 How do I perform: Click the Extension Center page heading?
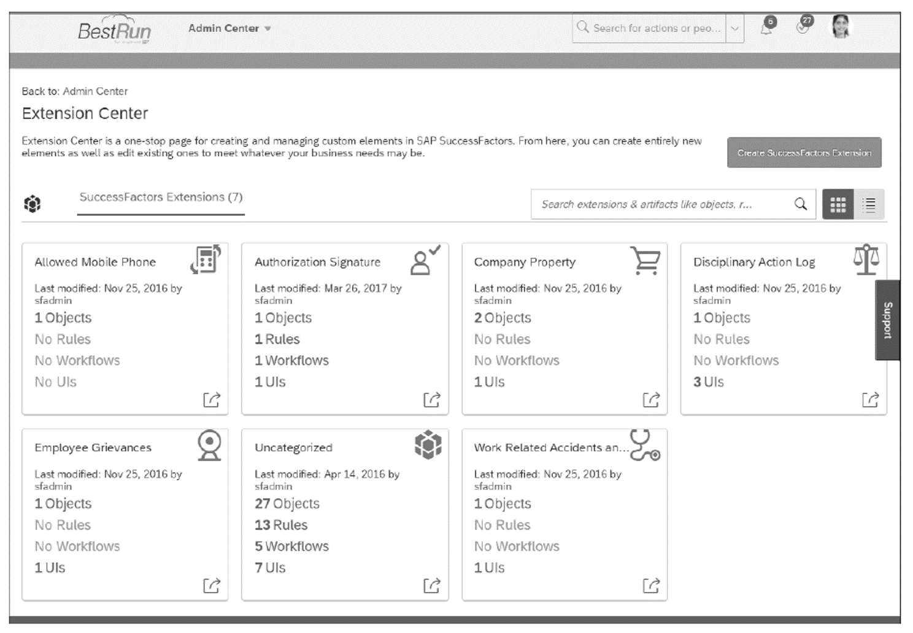(85, 113)
